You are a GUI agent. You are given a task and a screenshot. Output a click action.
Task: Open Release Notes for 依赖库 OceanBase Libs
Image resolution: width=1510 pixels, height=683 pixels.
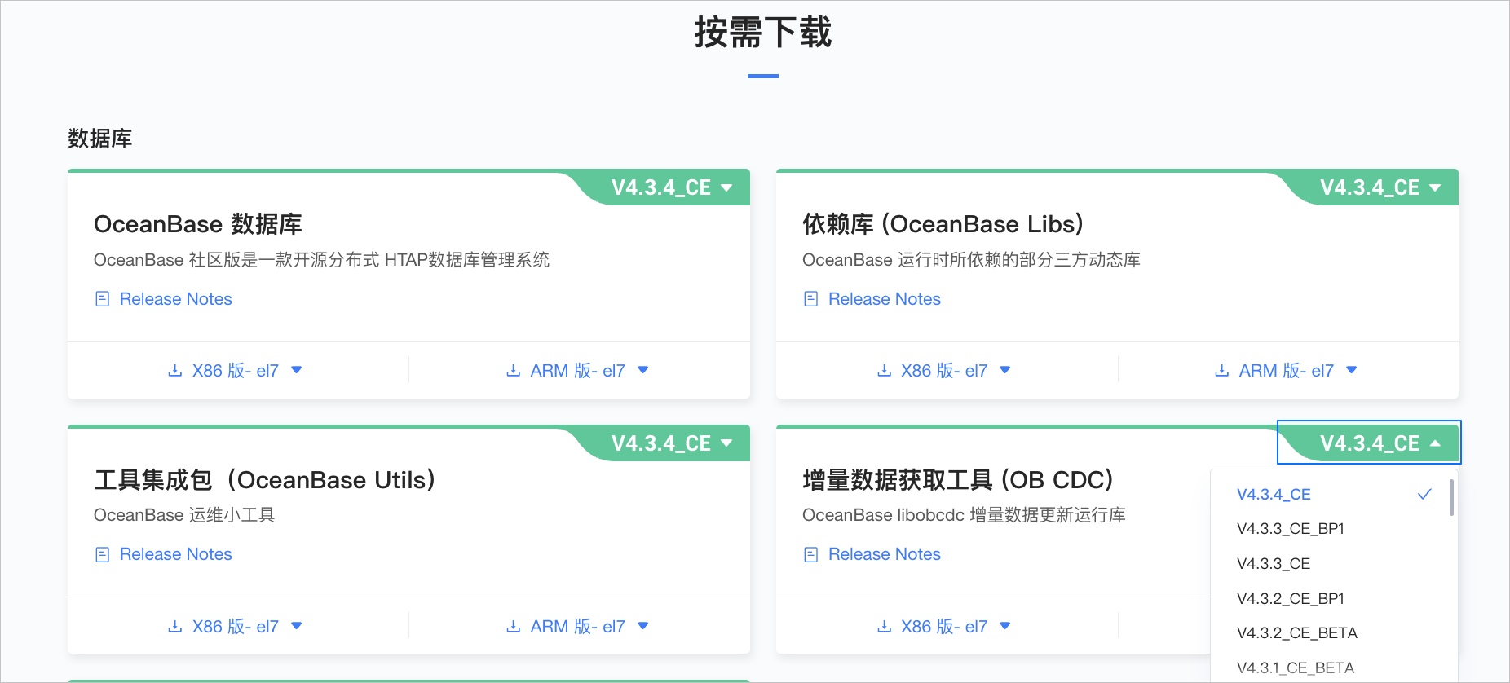click(884, 299)
